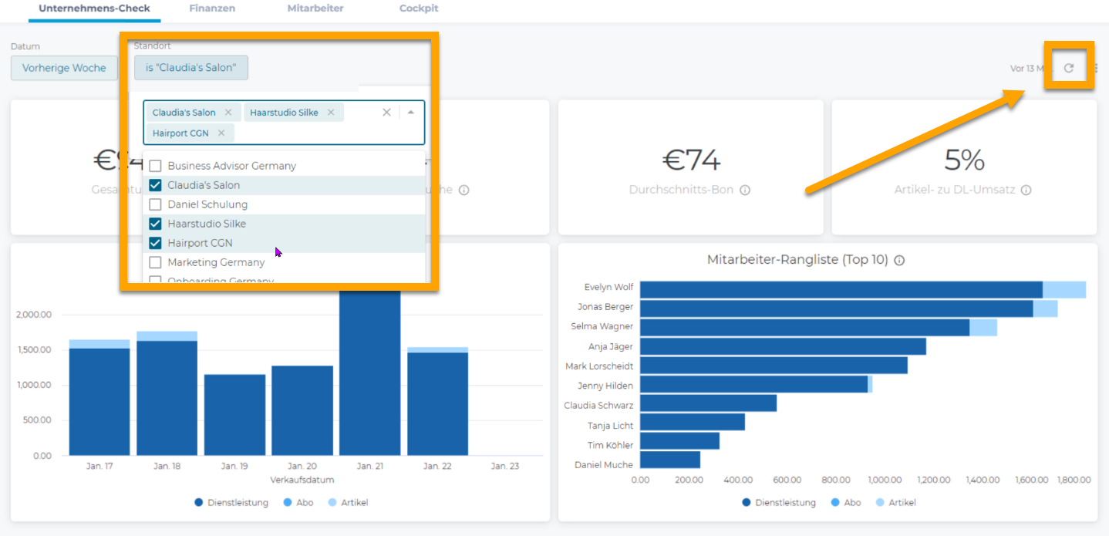Enable the Daniel Schulung checkbox
Viewport: 1109px width, 536px height.
pyautogui.click(x=155, y=204)
